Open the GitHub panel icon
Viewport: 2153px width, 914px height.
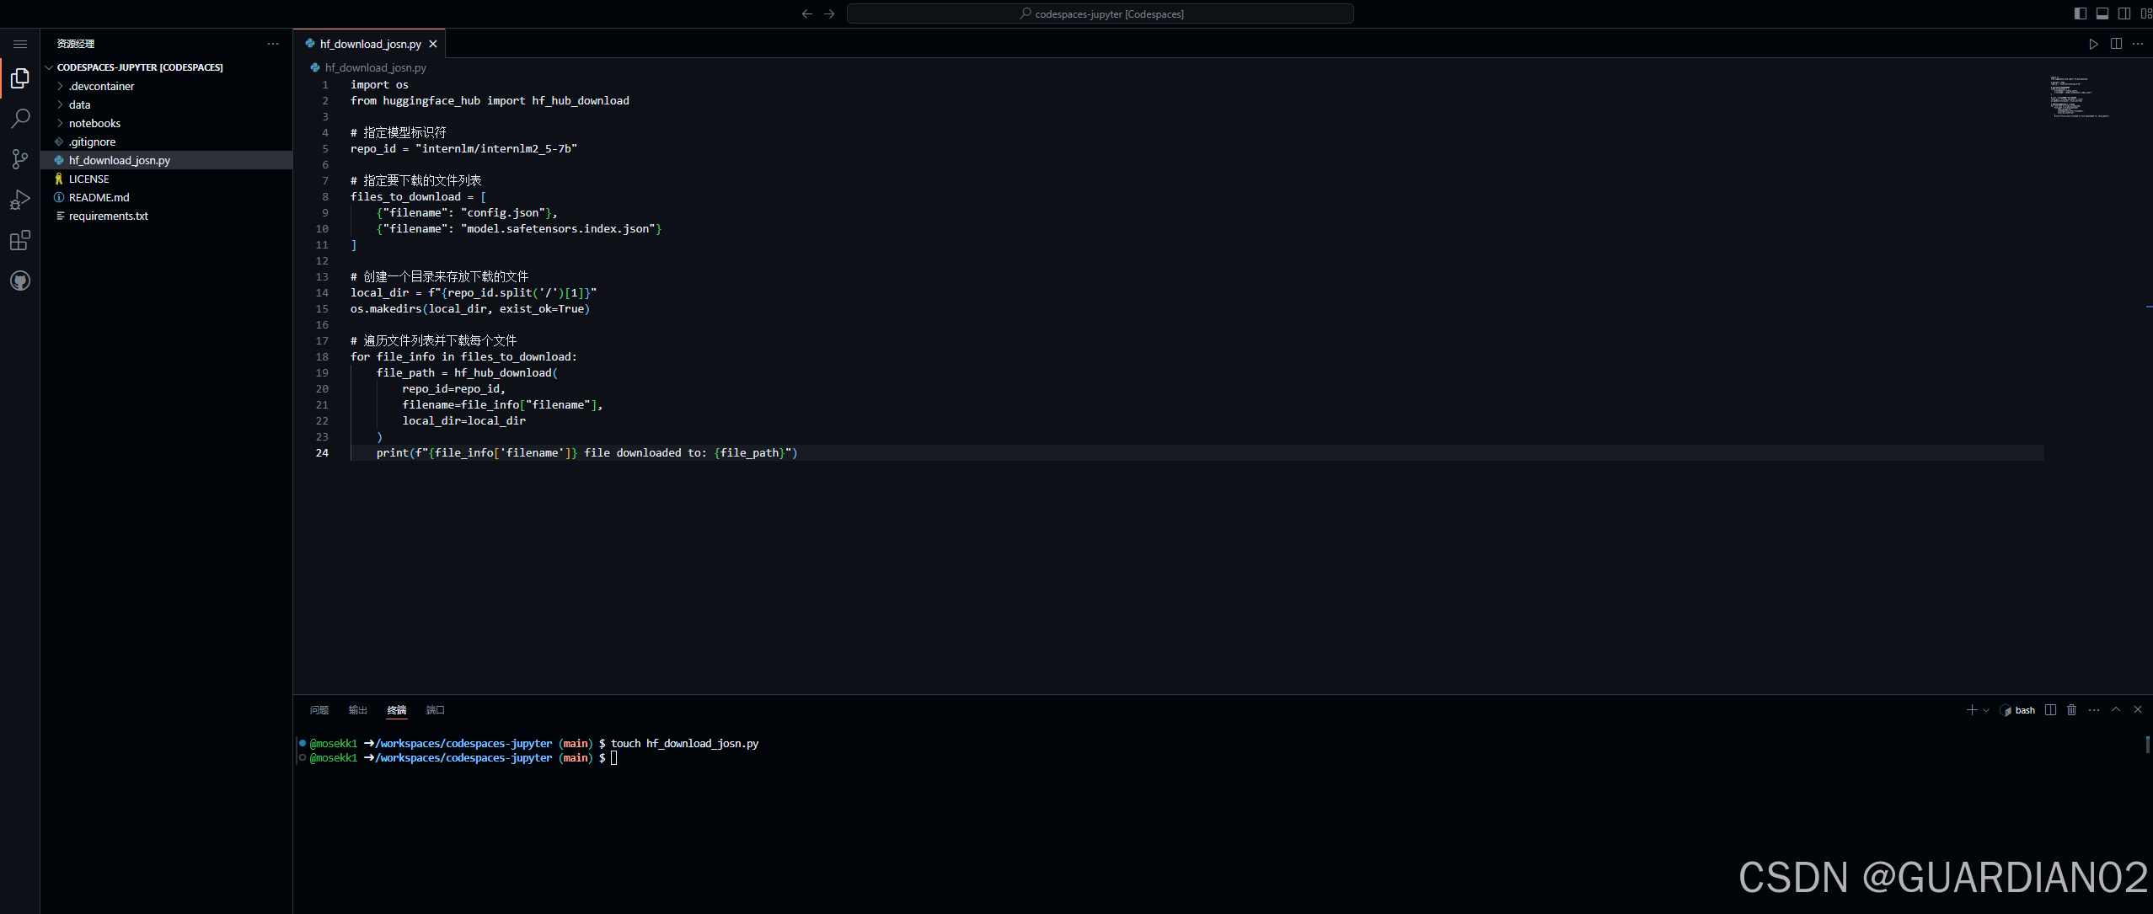click(20, 281)
